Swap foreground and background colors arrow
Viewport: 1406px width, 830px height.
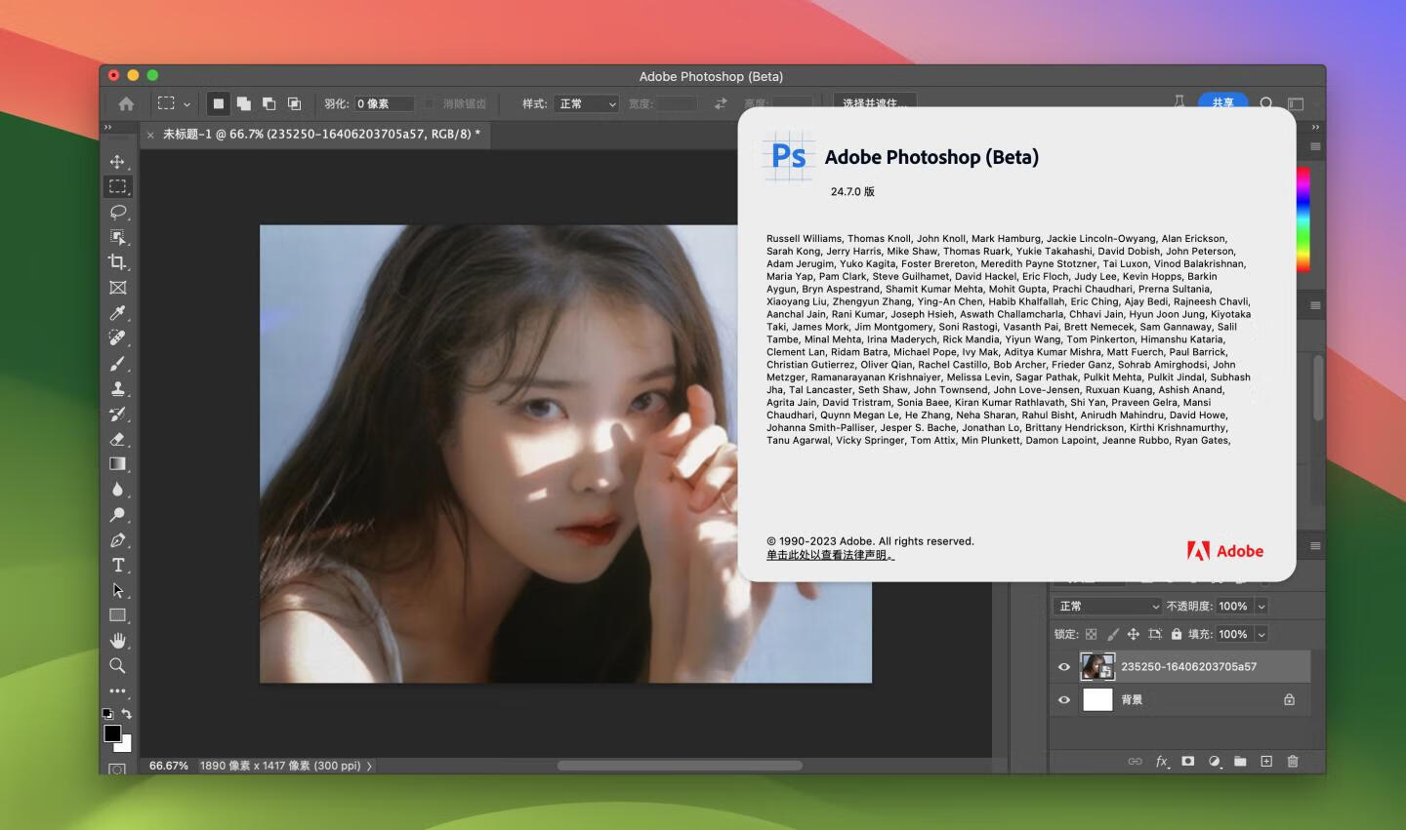tap(127, 714)
